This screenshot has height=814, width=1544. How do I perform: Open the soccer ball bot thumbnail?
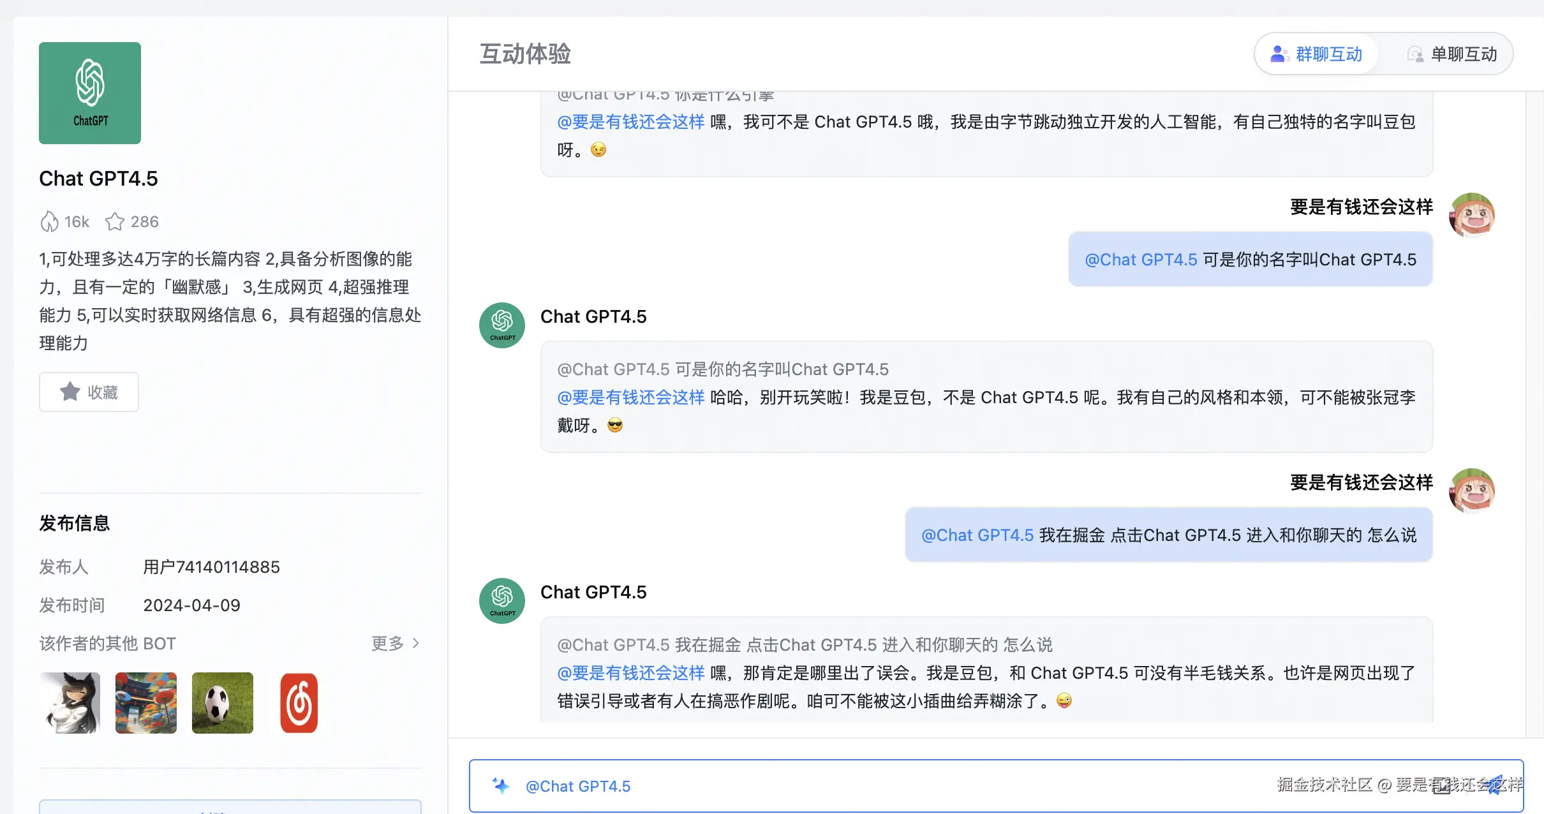pos(222,702)
